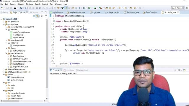
Task: Minimize the Project Explorer panel
Action: [x=42, y=12]
